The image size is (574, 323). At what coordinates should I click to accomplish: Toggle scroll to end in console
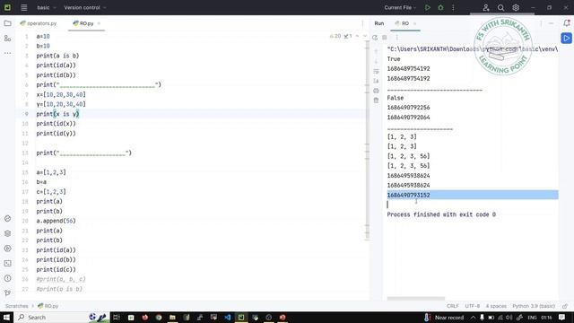pos(376,81)
